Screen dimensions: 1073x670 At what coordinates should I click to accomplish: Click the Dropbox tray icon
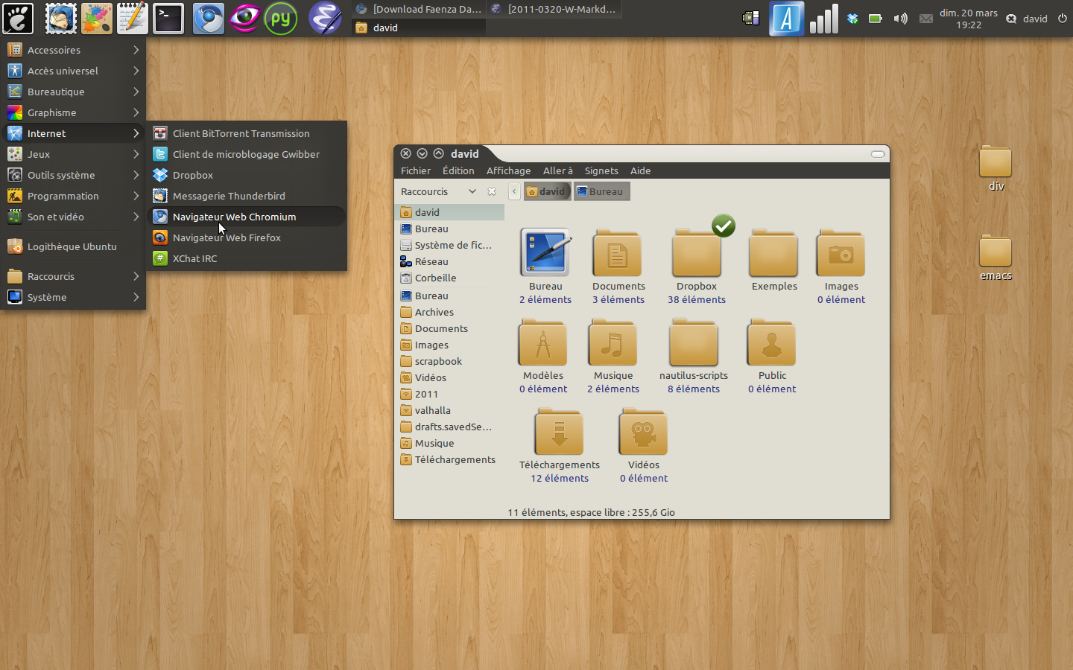coord(852,19)
